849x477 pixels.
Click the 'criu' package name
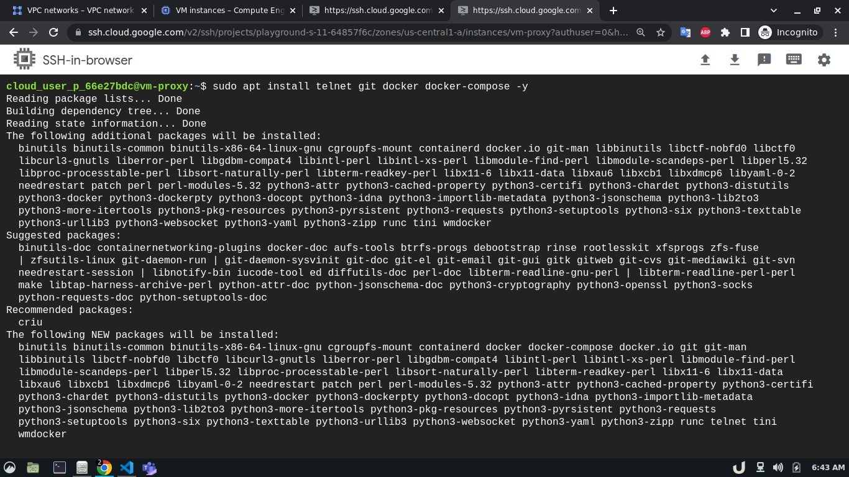point(30,322)
